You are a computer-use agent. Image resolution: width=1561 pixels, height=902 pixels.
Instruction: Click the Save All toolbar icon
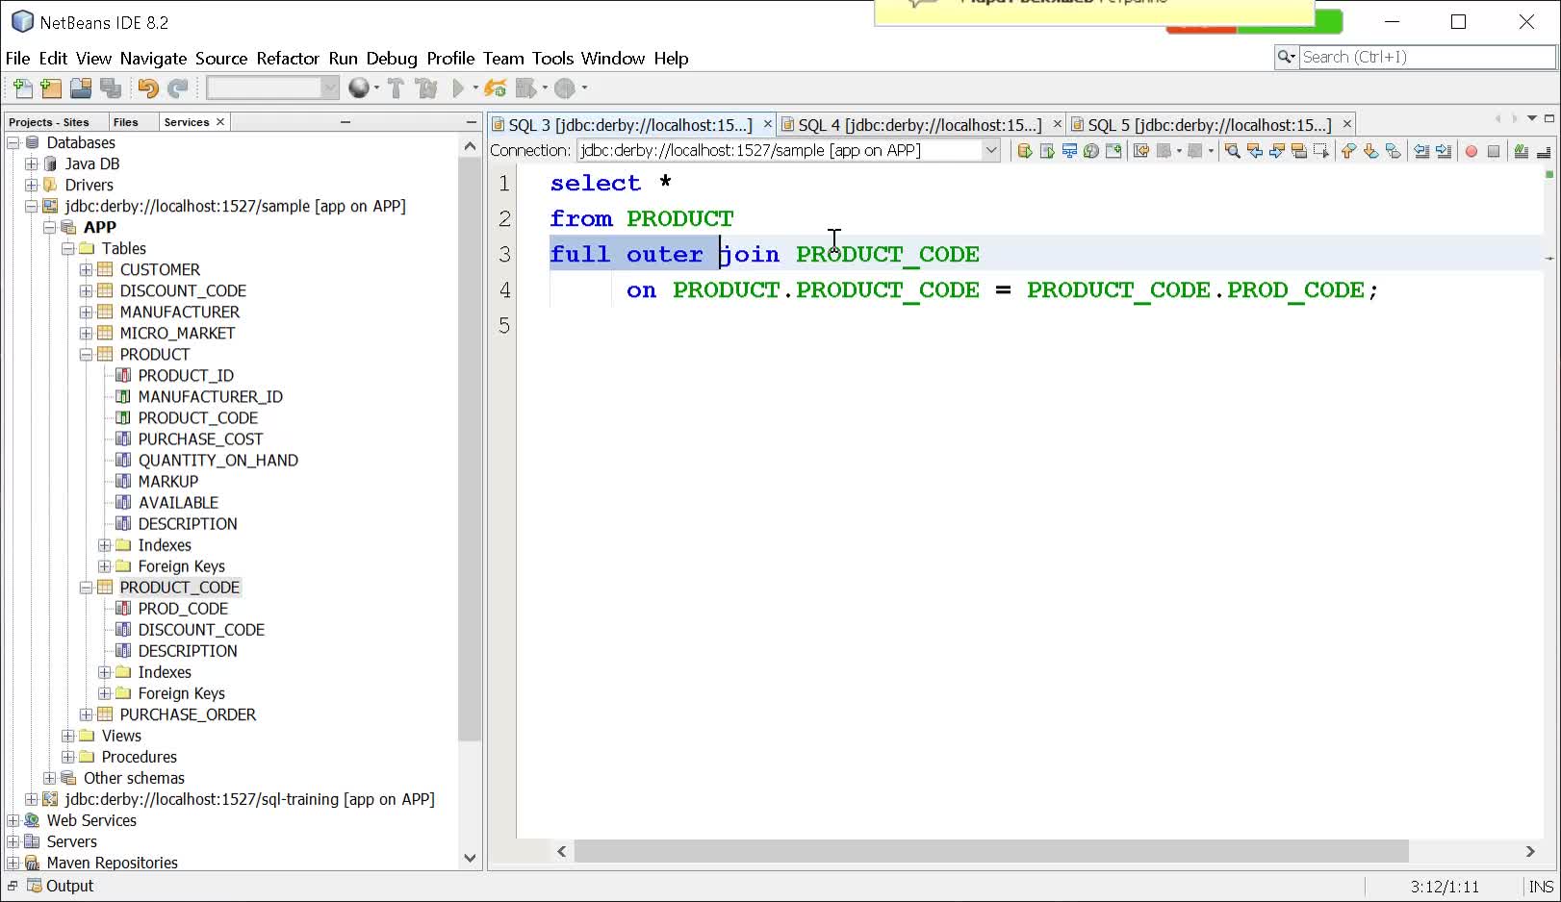tap(111, 88)
